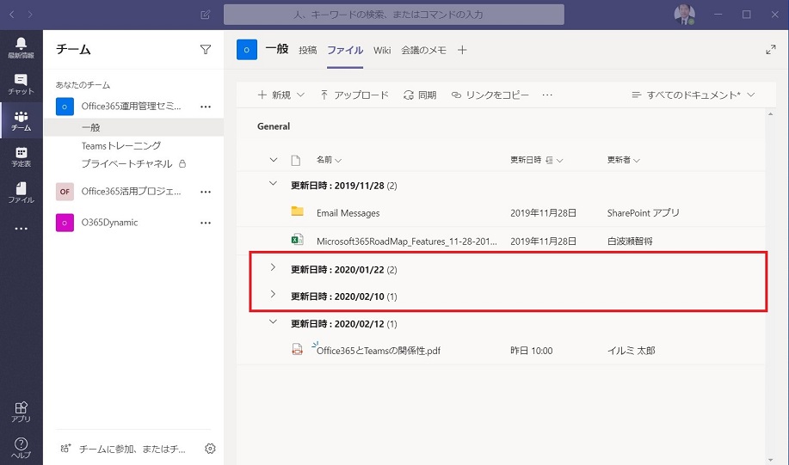
Task: Open the Office365とTeamsの関係性.pdf file name
Action: (x=379, y=351)
